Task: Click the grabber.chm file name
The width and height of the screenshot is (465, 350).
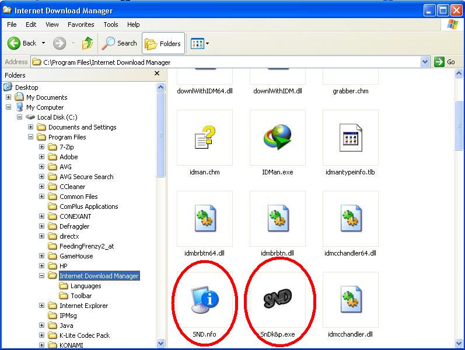Action: tap(351, 91)
